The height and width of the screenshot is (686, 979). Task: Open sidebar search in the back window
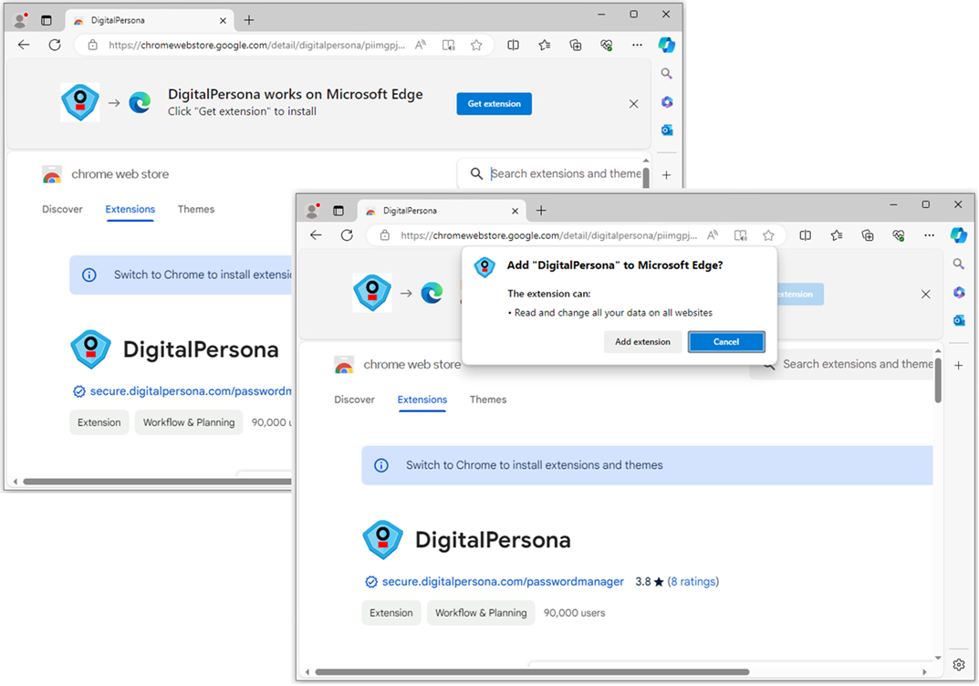pos(667,74)
